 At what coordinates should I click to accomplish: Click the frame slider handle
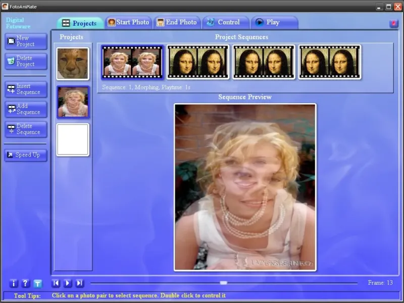[223, 283]
